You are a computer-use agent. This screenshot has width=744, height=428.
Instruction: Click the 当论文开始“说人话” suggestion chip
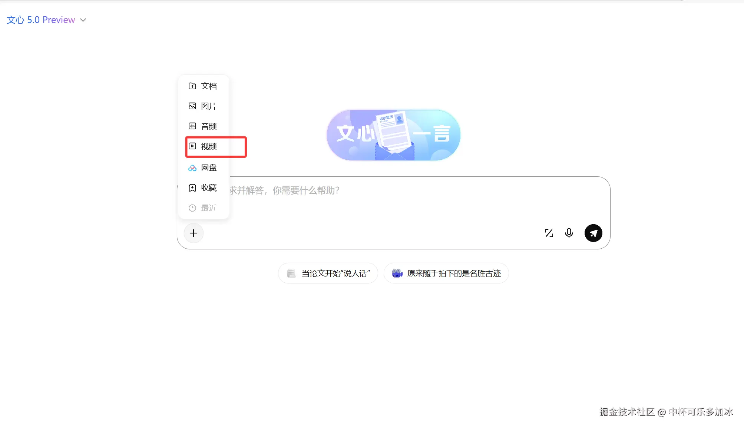pos(328,273)
